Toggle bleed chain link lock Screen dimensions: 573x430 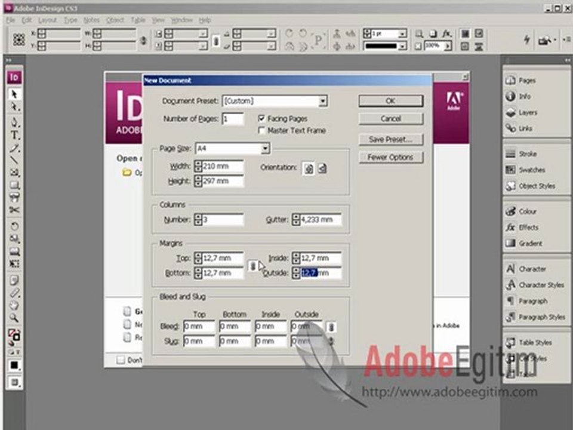point(331,327)
